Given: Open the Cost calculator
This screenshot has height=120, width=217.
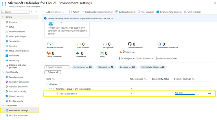Looking at the screenshot, I should pyautogui.click(x=146, y=12).
